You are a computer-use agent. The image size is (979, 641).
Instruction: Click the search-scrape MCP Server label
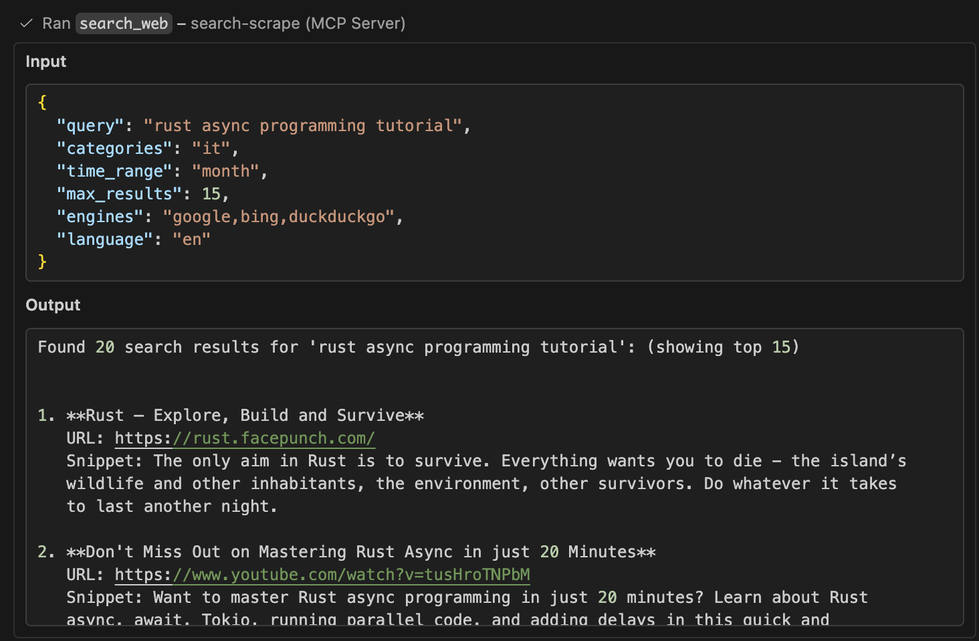tap(297, 23)
